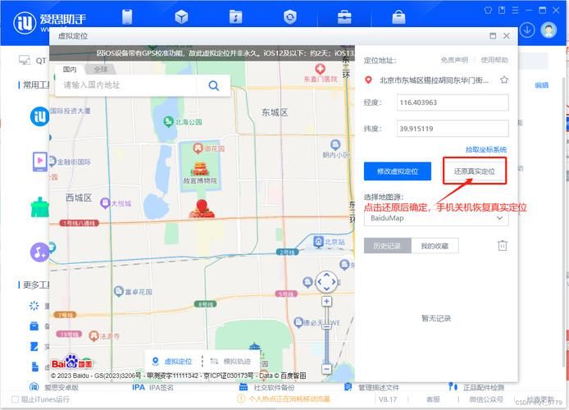569x410 pixels.
Task: Open the main menu hamburger icon
Action: [515, 10]
